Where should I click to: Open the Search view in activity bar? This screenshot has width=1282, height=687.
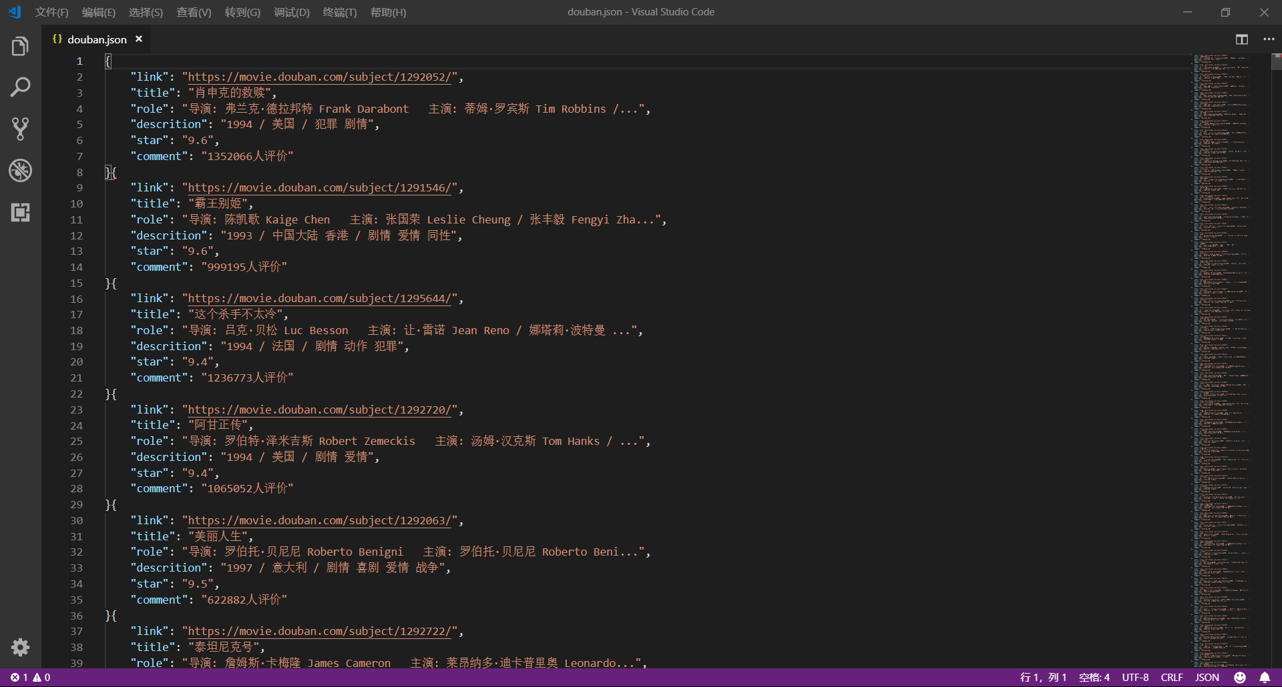(20, 87)
